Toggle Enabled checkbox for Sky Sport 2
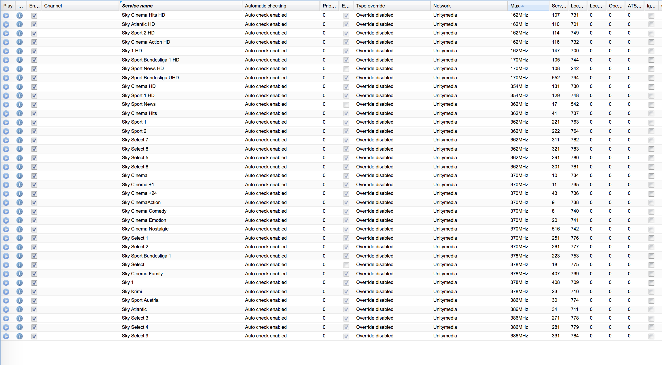 click(x=34, y=131)
